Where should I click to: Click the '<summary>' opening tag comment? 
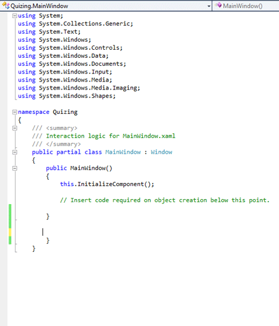click(x=62, y=128)
